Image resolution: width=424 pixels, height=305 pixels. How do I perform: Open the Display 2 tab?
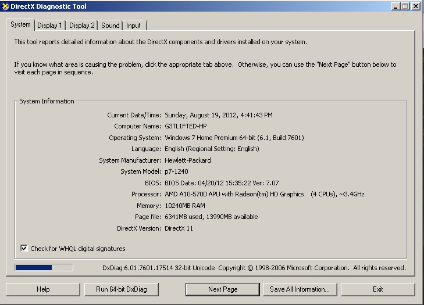tap(81, 26)
